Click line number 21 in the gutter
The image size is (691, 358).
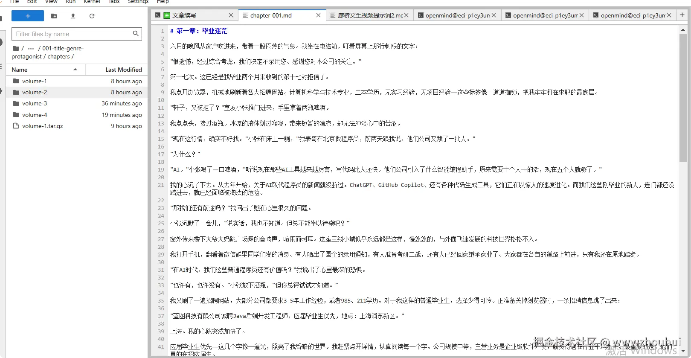coord(161,185)
